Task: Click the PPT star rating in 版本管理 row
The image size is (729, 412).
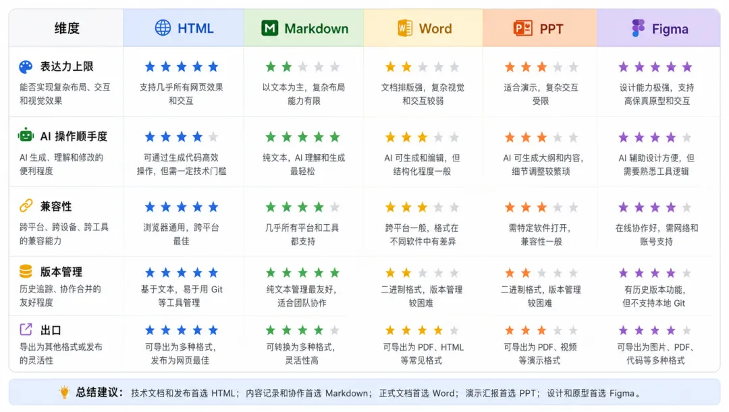Action: coord(541,272)
